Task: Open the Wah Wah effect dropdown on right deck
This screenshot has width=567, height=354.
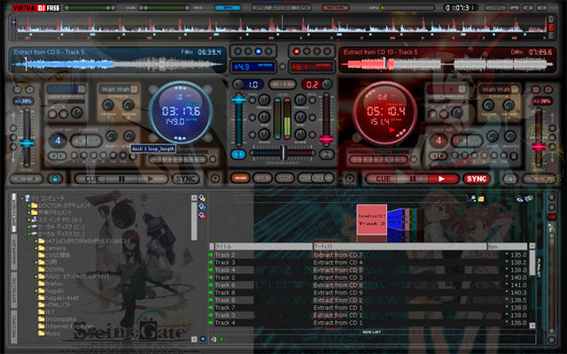Action: pyautogui.click(x=515, y=88)
